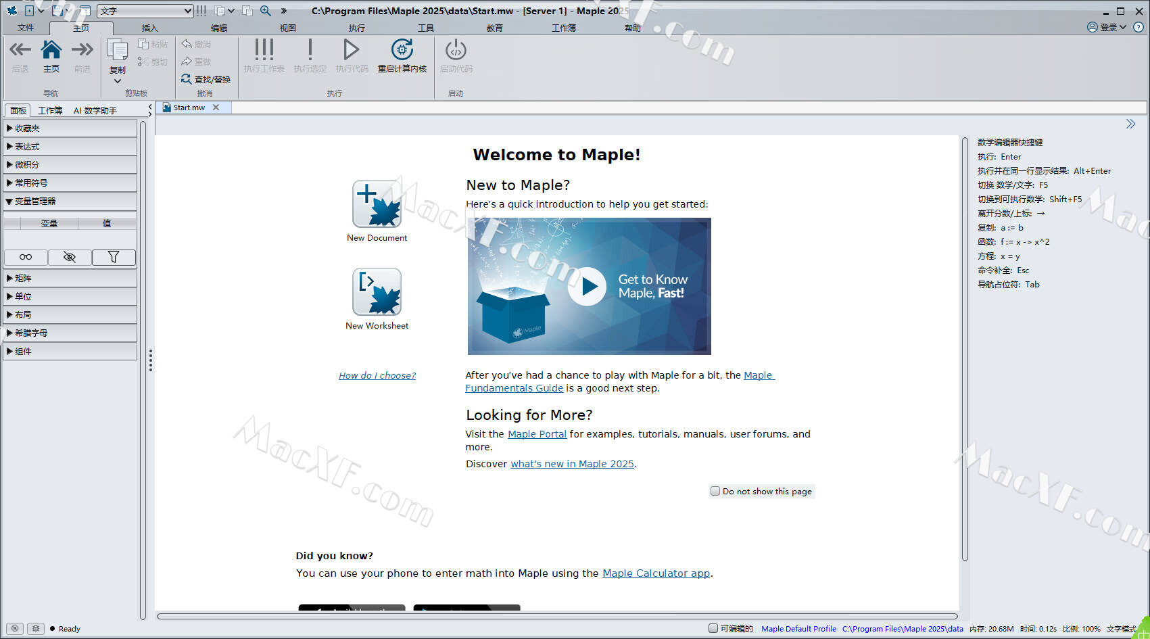Click Execute Worksheet (执行工作表) icon
The height and width of the screenshot is (639, 1150).
[264, 49]
